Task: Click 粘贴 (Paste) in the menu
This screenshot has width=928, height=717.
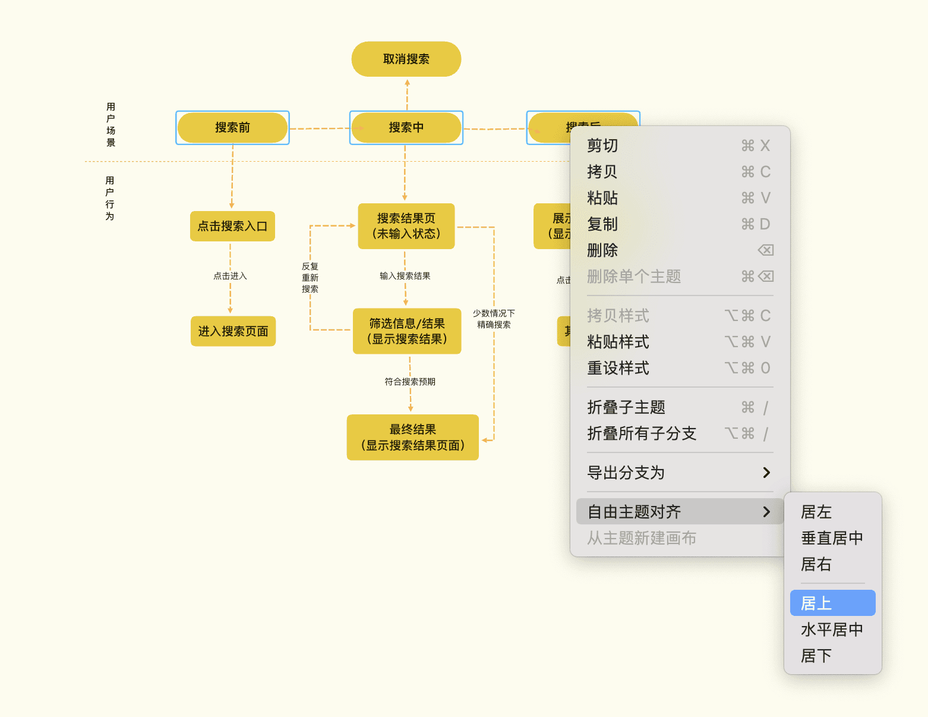Action: 602,197
